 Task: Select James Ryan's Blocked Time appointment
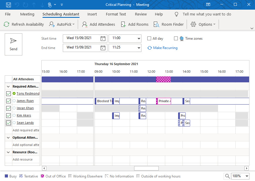coord(104,101)
